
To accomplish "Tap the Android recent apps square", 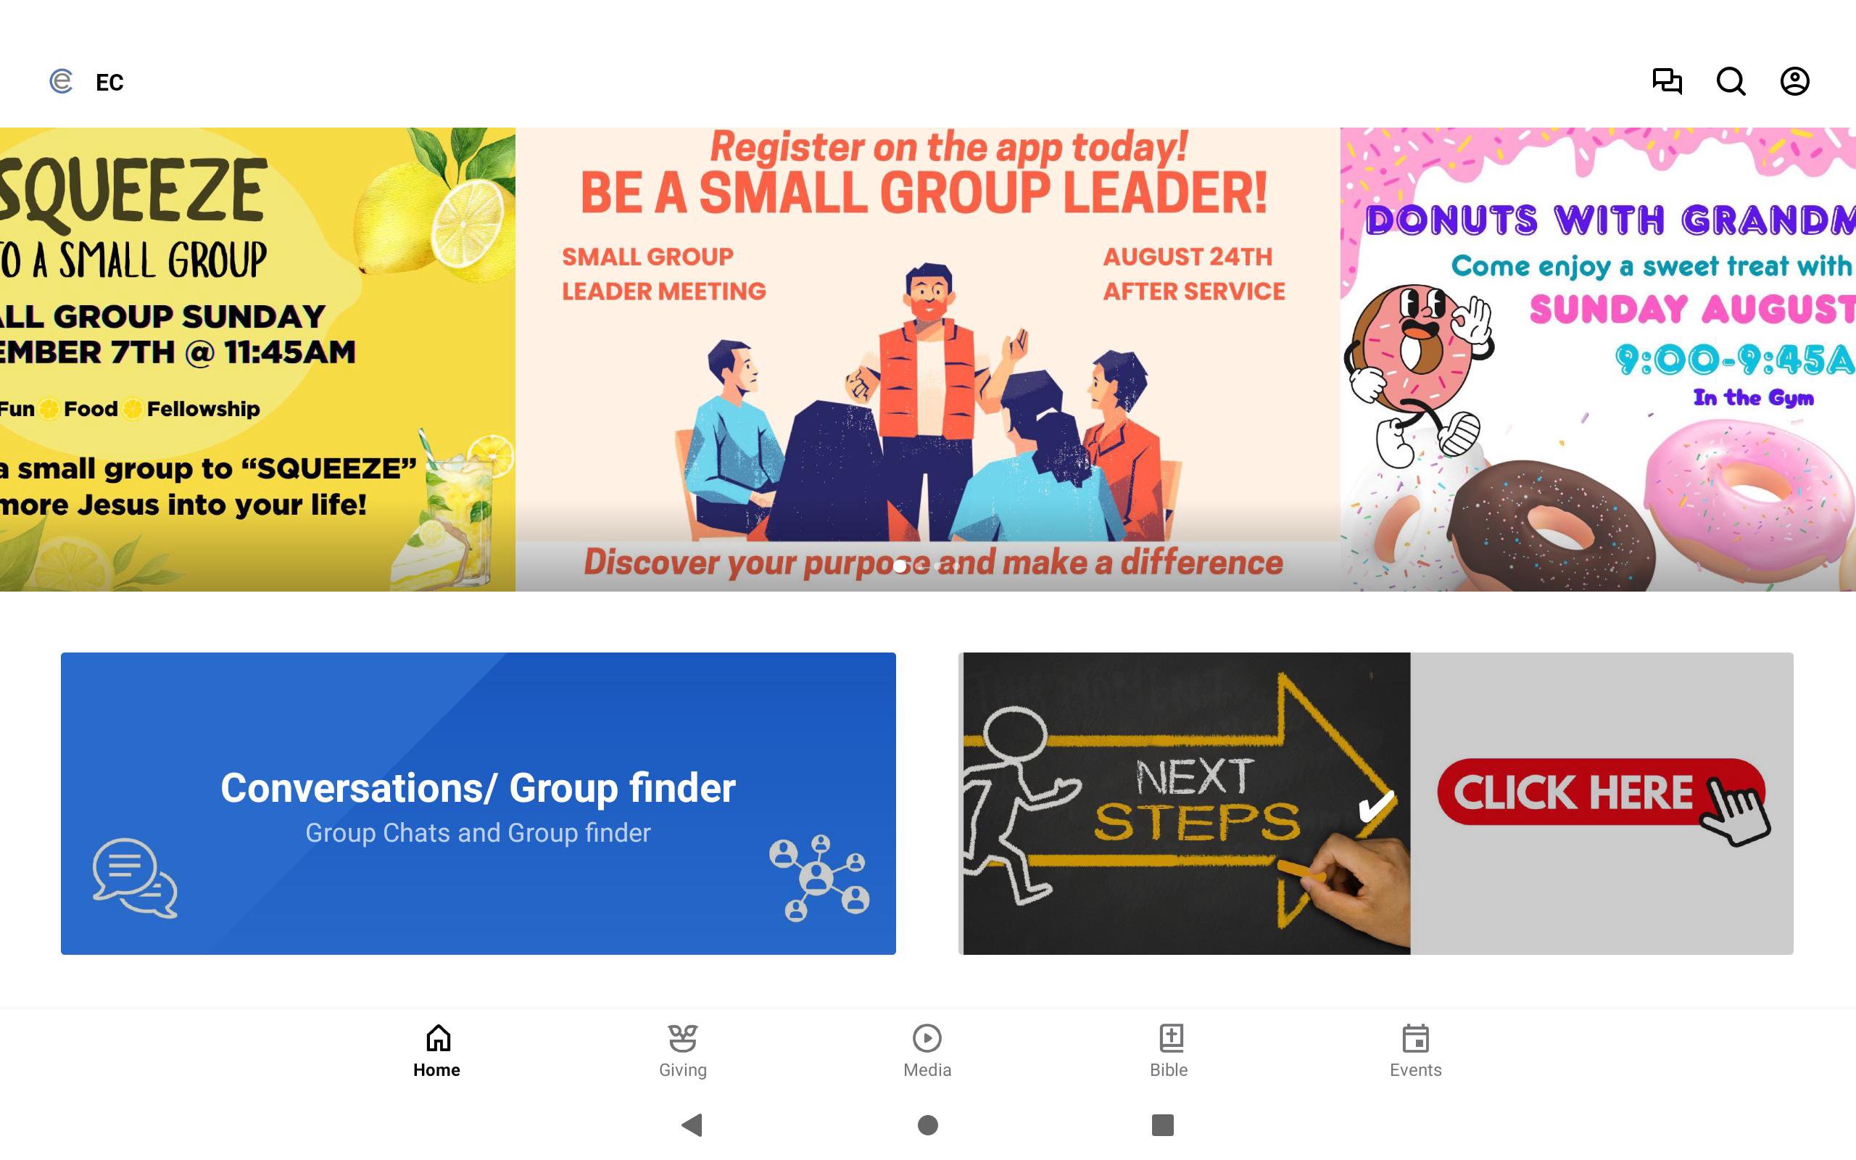I will pos(1163,1124).
